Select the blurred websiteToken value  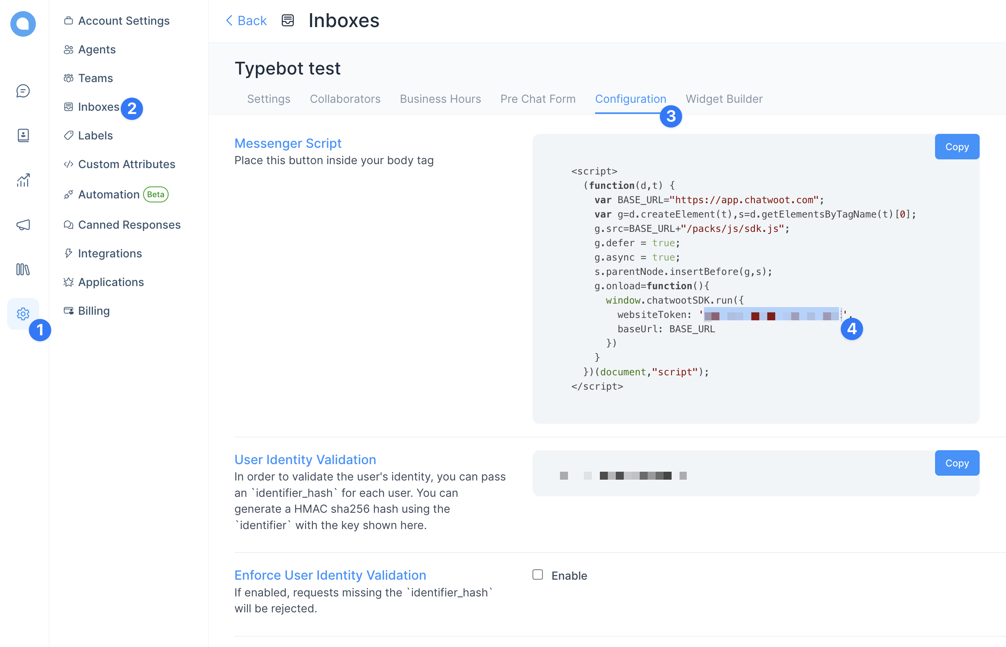771,315
